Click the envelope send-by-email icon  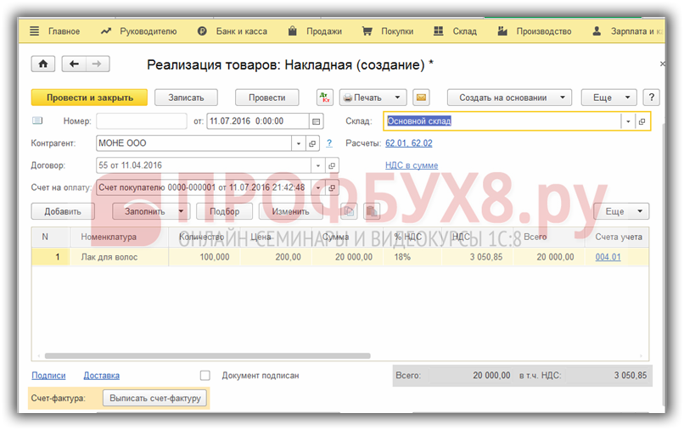click(420, 98)
